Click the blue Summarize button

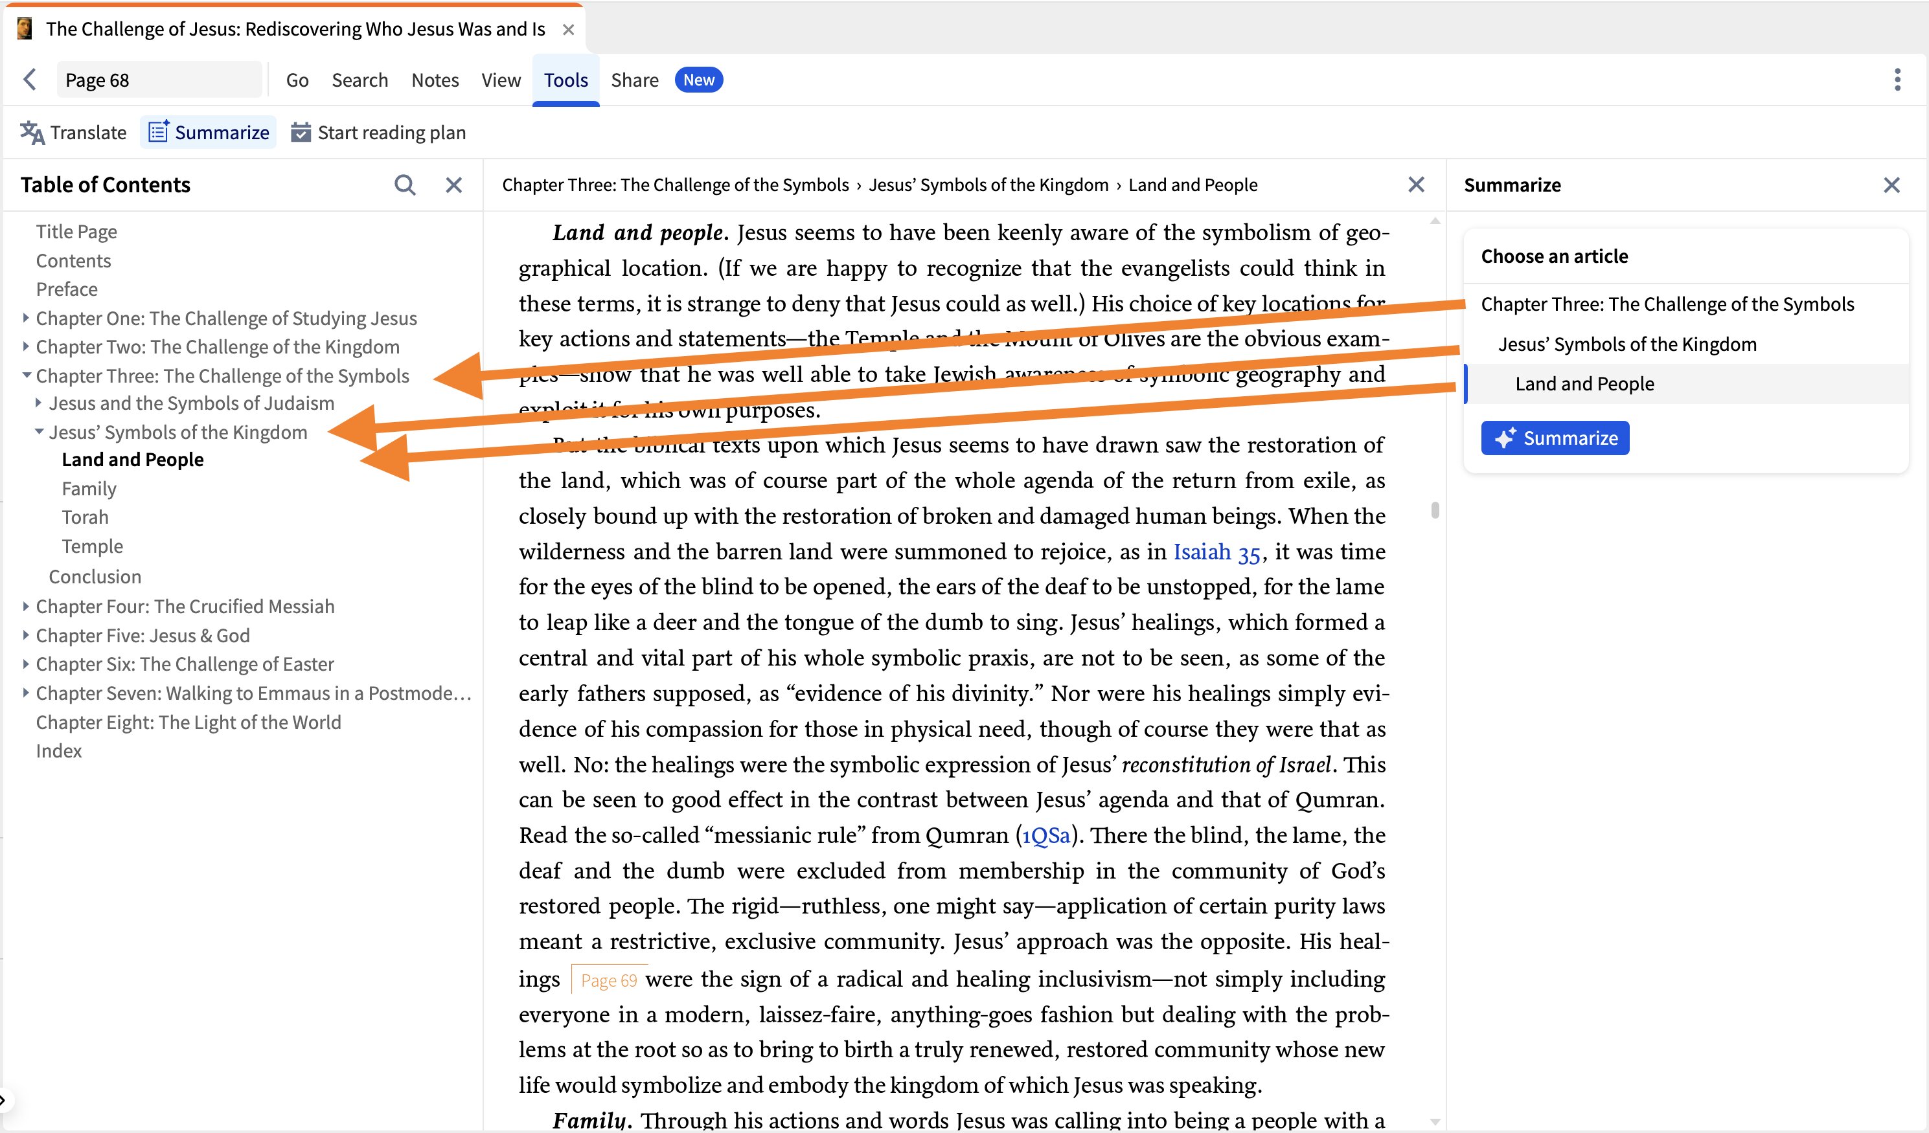(x=1554, y=438)
